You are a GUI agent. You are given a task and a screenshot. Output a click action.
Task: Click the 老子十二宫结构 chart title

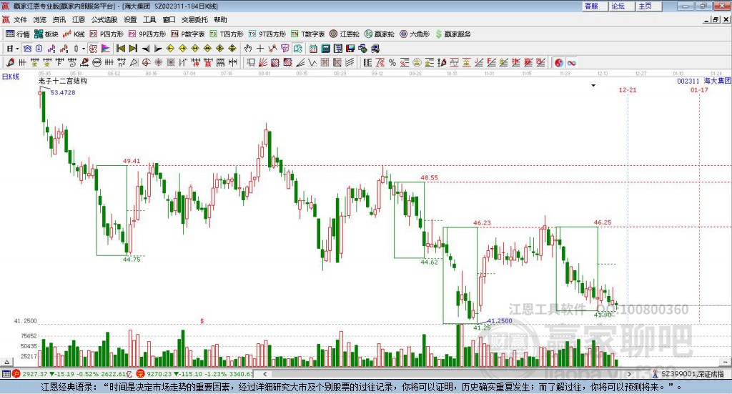63,81
